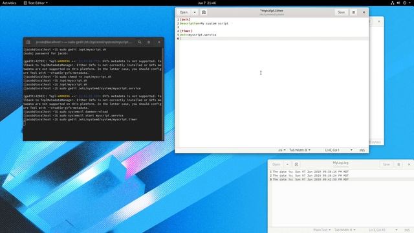Open Text Editor app menu in top bar
Image resolution: width=414 pixels, height=233 pixels.
36,3
